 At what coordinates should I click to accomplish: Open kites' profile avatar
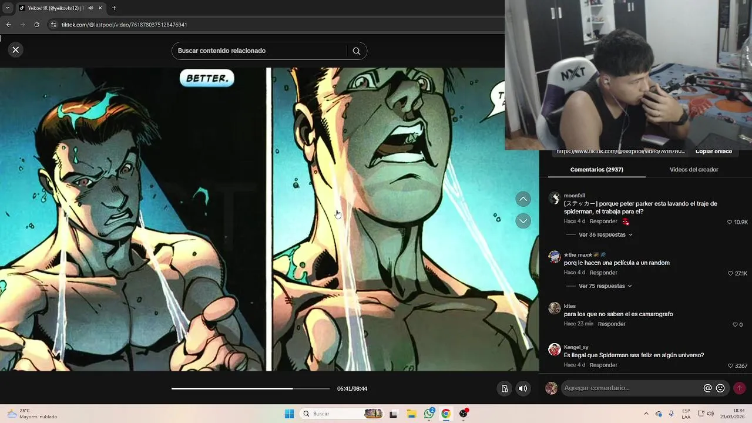[554, 308]
